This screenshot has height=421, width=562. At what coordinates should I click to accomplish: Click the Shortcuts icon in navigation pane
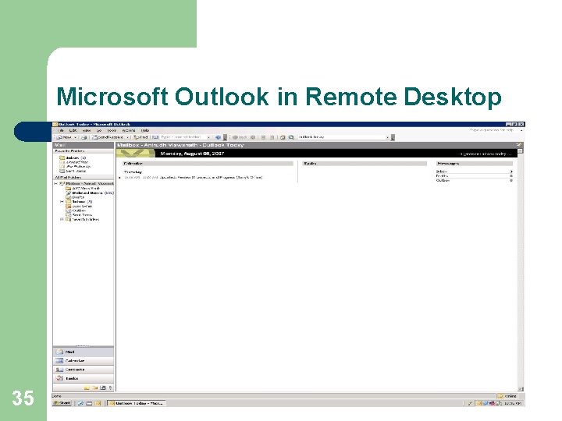tap(103, 387)
